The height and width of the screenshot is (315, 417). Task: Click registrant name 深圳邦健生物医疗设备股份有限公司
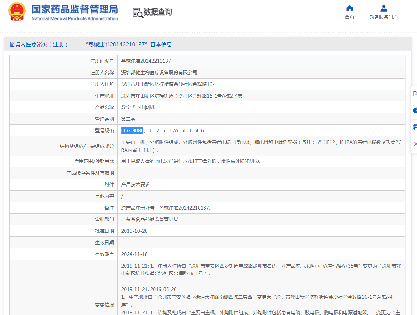click(x=159, y=72)
